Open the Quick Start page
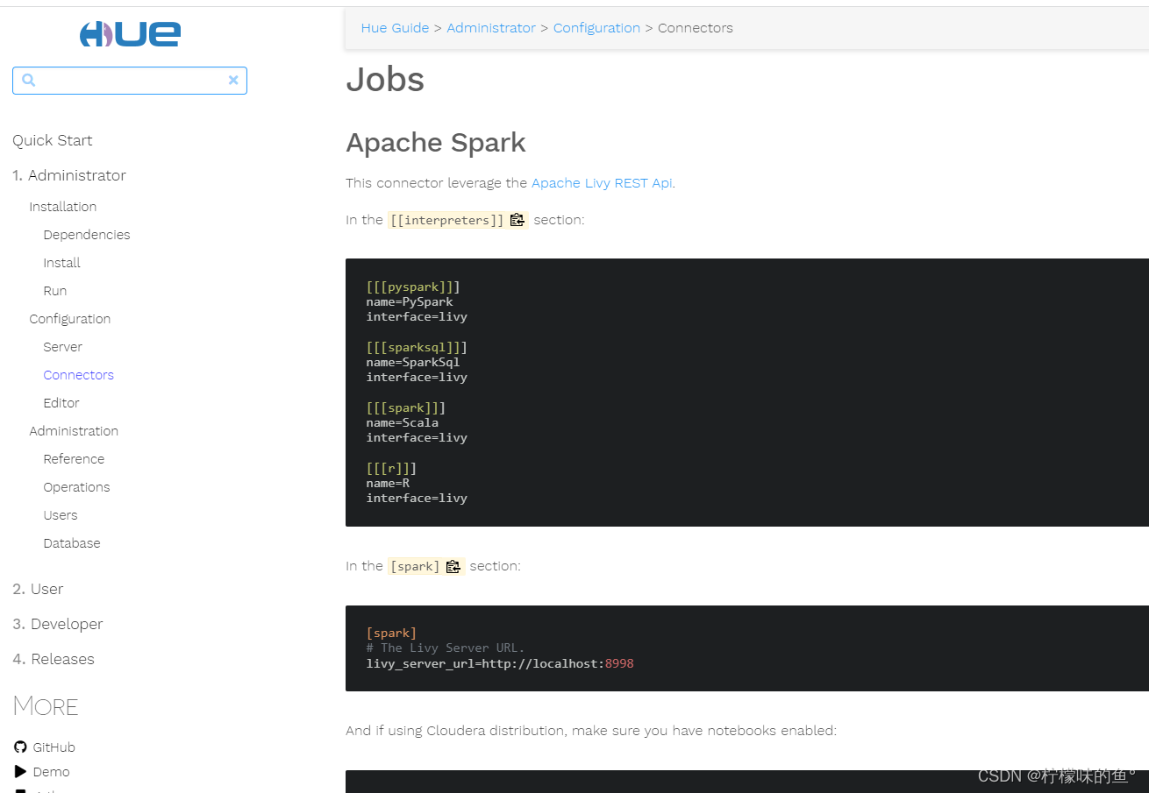 click(53, 140)
